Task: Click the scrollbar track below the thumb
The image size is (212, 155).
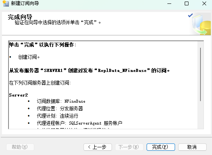Action: click(x=200, y=115)
